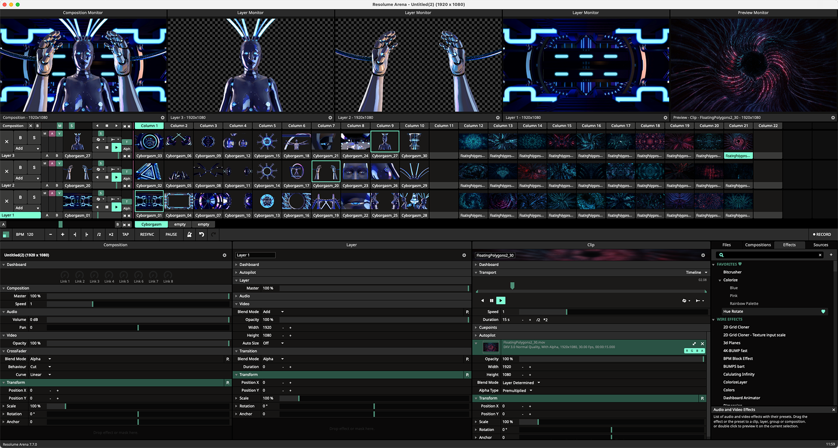Click the expand icon on the FloatingPolygons2_30.mov bar
Image resolution: width=838 pixels, height=448 pixels.
694,344
